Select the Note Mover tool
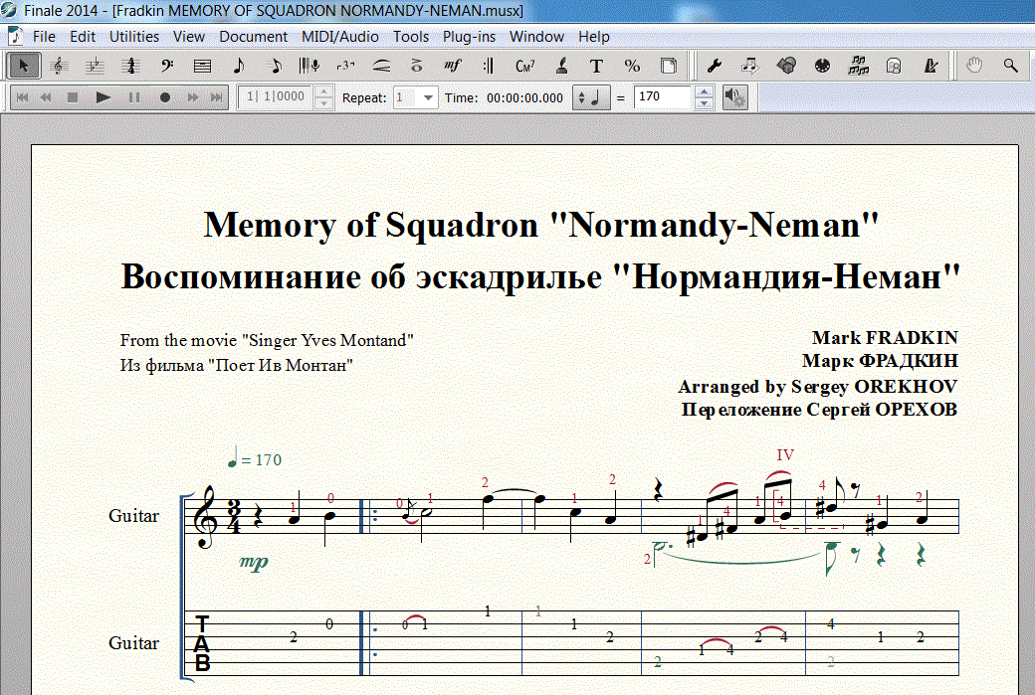 (749, 66)
